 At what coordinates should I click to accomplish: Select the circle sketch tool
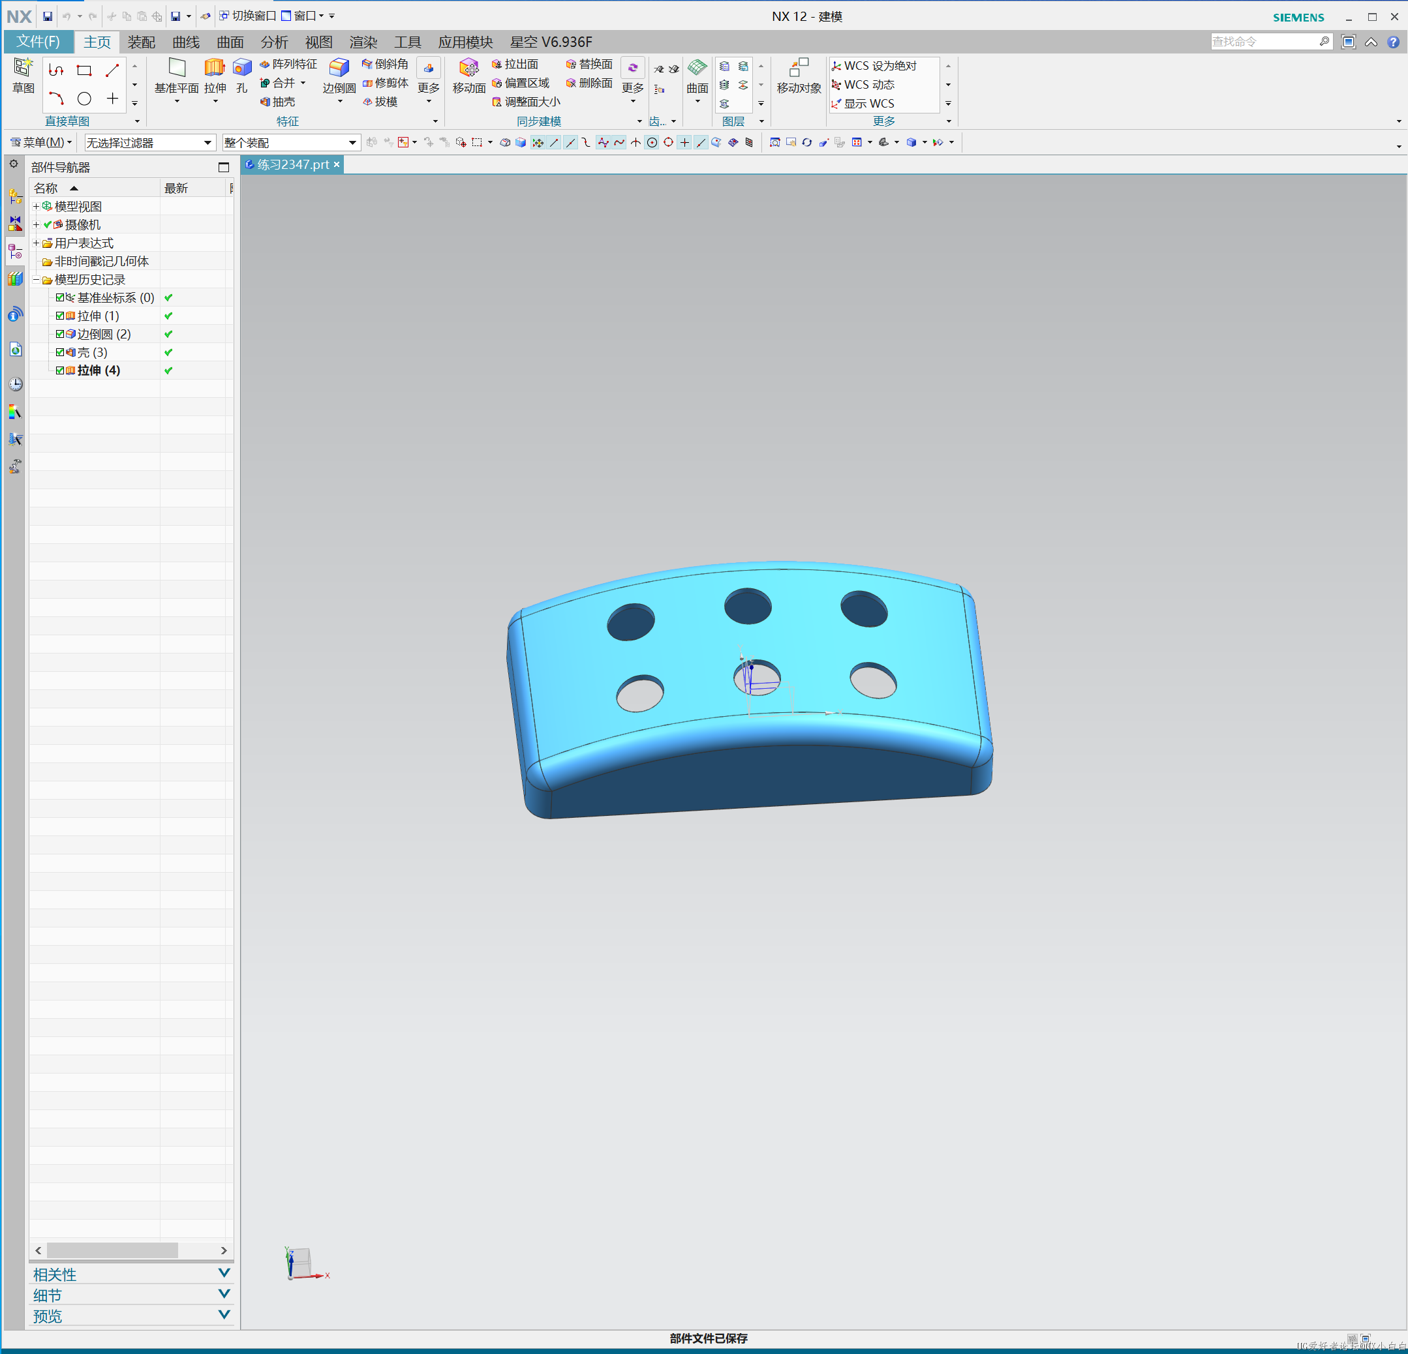(x=84, y=98)
